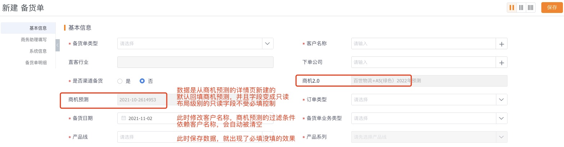
Task: Open 备货单明细 section
Action: pyautogui.click(x=36, y=63)
